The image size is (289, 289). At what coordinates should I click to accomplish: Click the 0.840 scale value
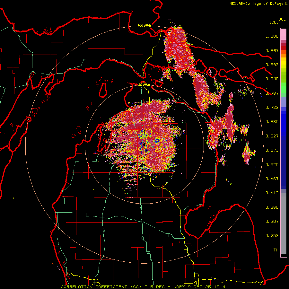pyautogui.click(x=272, y=79)
